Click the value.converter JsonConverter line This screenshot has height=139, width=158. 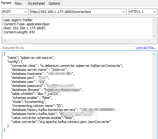pos(61,122)
